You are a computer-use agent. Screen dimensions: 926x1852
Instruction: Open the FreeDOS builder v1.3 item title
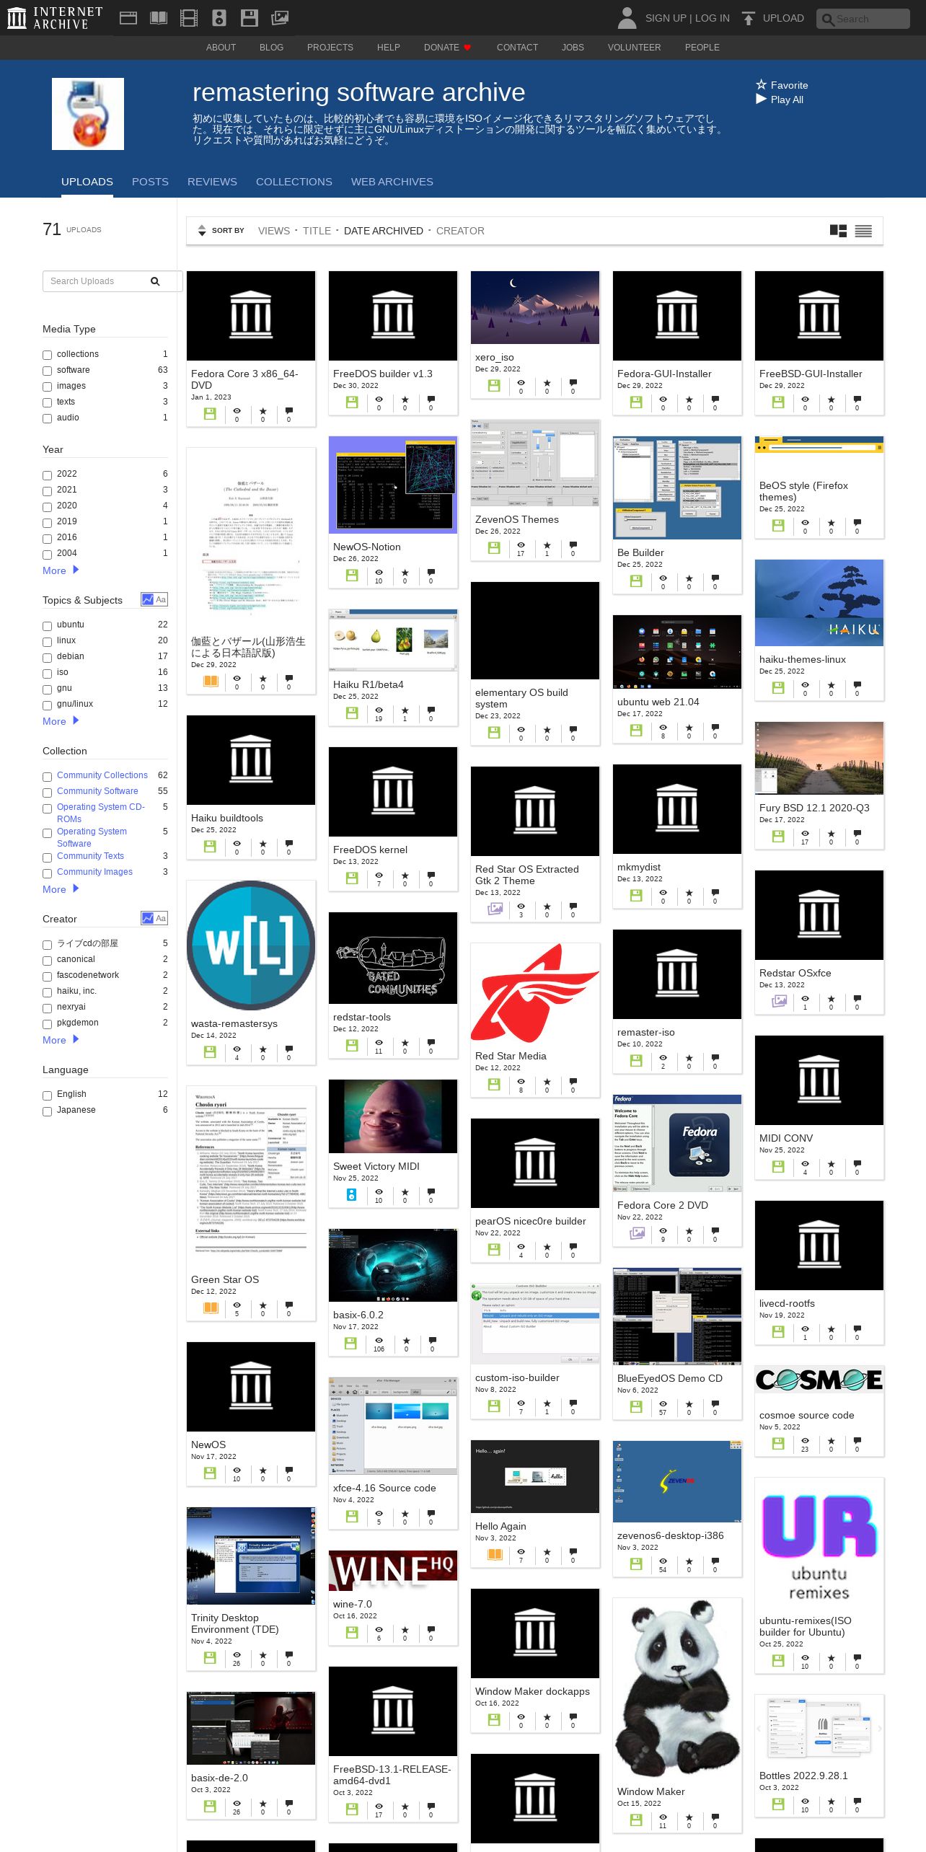383,374
